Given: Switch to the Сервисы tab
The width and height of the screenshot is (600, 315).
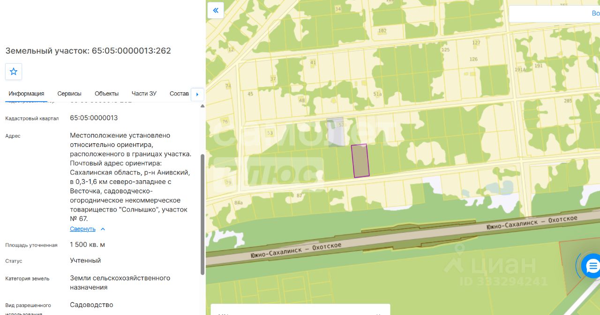Looking at the screenshot, I should [69, 94].
